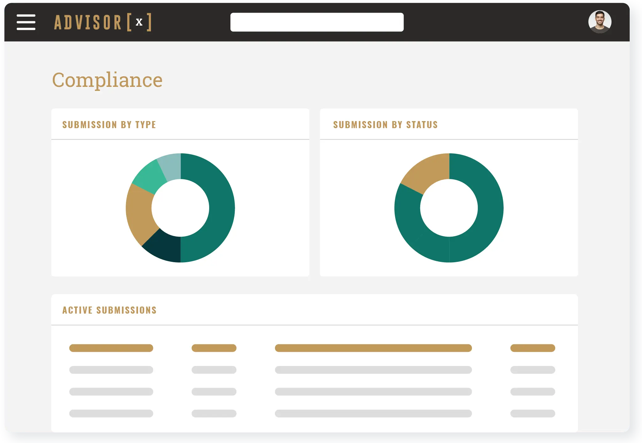The height and width of the screenshot is (443, 642).
Task: Select Submission By Status card header
Action: (x=385, y=124)
